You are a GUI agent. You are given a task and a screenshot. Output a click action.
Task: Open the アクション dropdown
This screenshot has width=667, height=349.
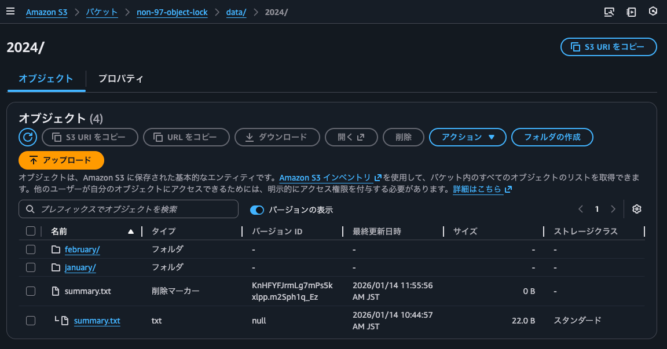(468, 137)
